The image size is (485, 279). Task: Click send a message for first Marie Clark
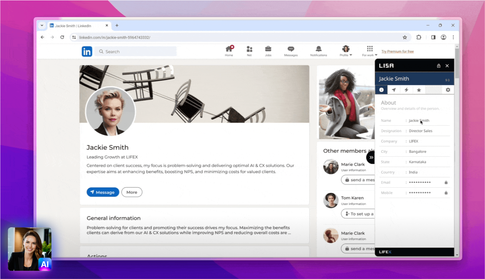coord(358,180)
